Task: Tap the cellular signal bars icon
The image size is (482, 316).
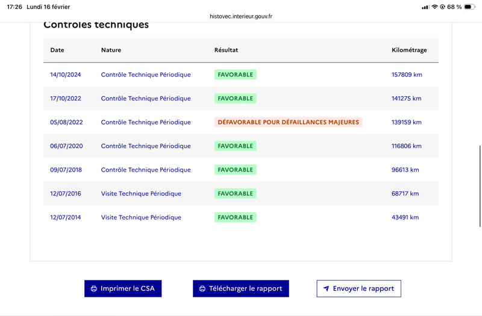Action: (x=425, y=7)
